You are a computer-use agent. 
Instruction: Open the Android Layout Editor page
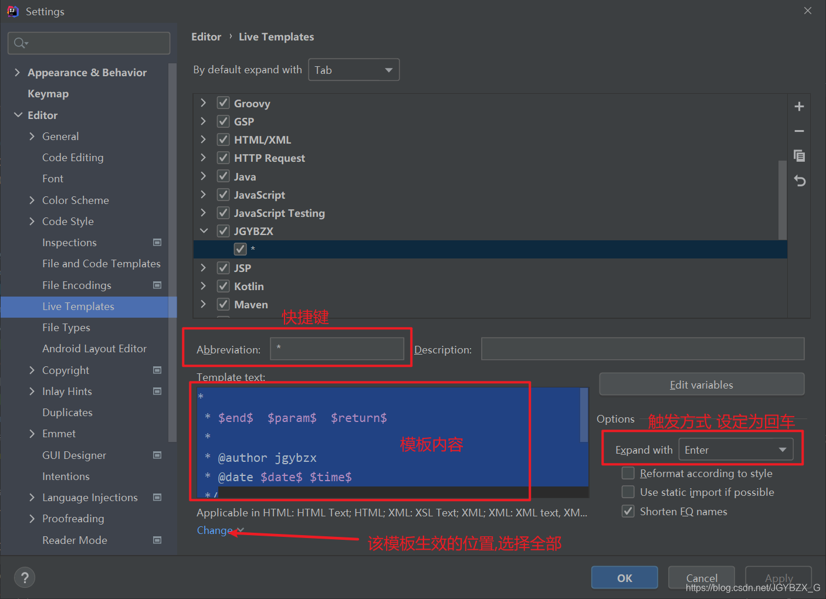(94, 349)
